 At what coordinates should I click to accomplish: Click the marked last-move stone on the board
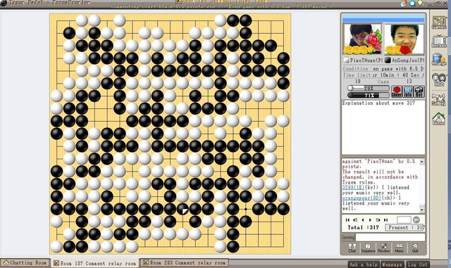tap(183, 210)
